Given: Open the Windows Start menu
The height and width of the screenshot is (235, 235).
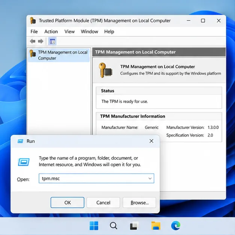Looking at the screenshot, I should pyautogui.click(x=94, y=226).
